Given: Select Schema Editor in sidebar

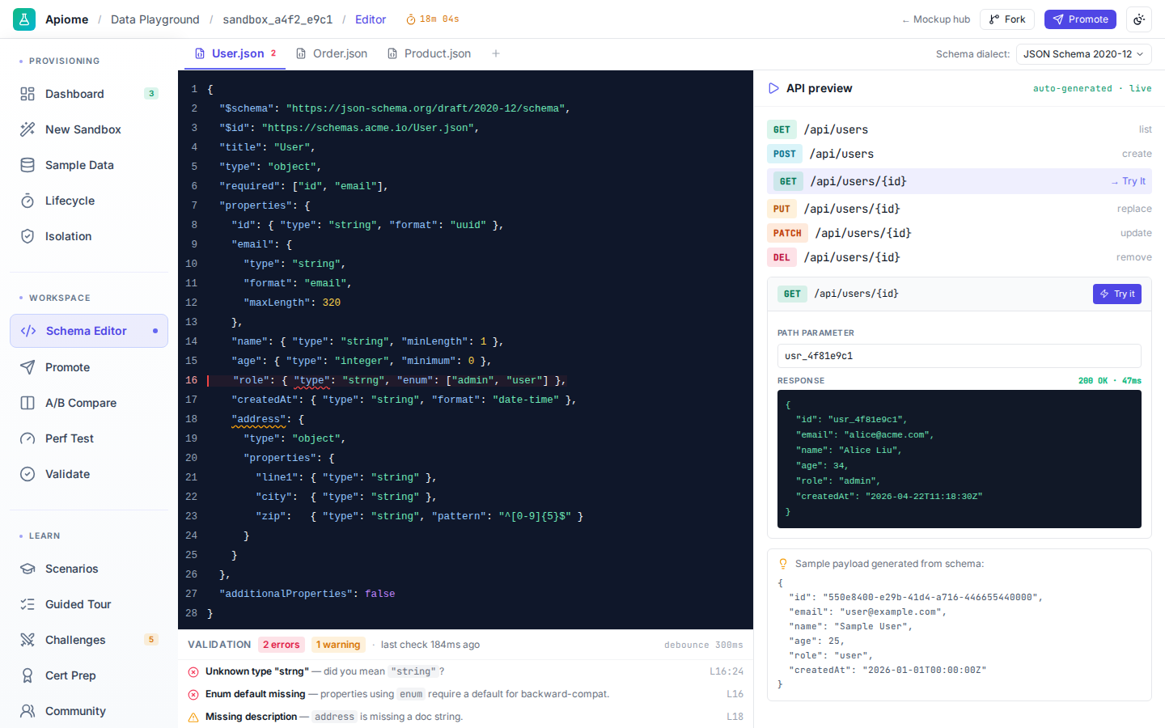Looking at the screenshot, I should click(89, 331).
